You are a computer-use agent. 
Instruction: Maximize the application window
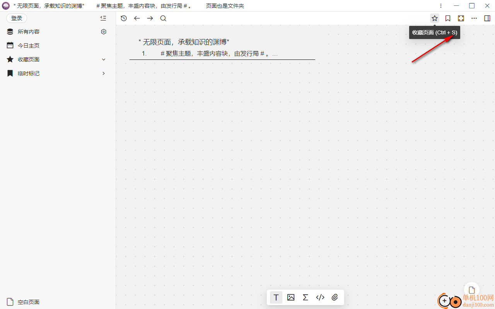(x=472, y=6)
